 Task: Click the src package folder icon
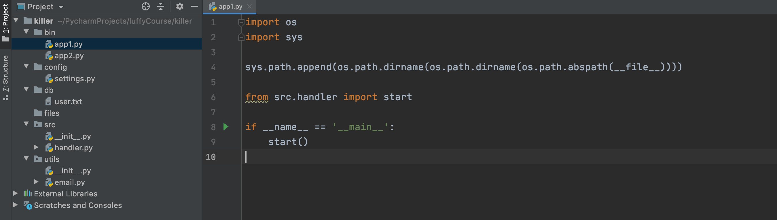click(x=38, y=124)
